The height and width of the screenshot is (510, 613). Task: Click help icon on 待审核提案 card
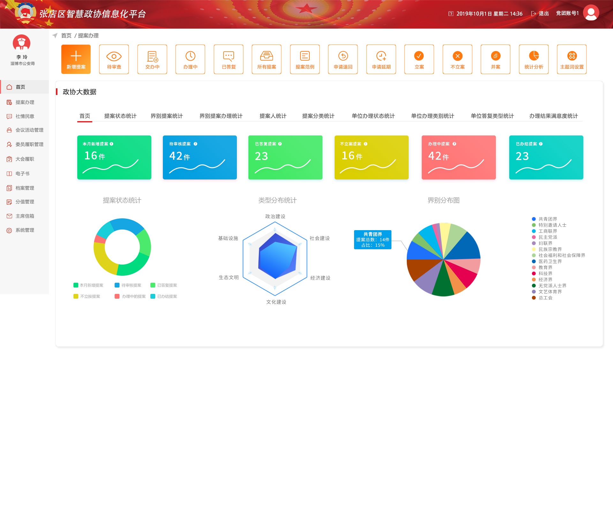click(195, 144)
